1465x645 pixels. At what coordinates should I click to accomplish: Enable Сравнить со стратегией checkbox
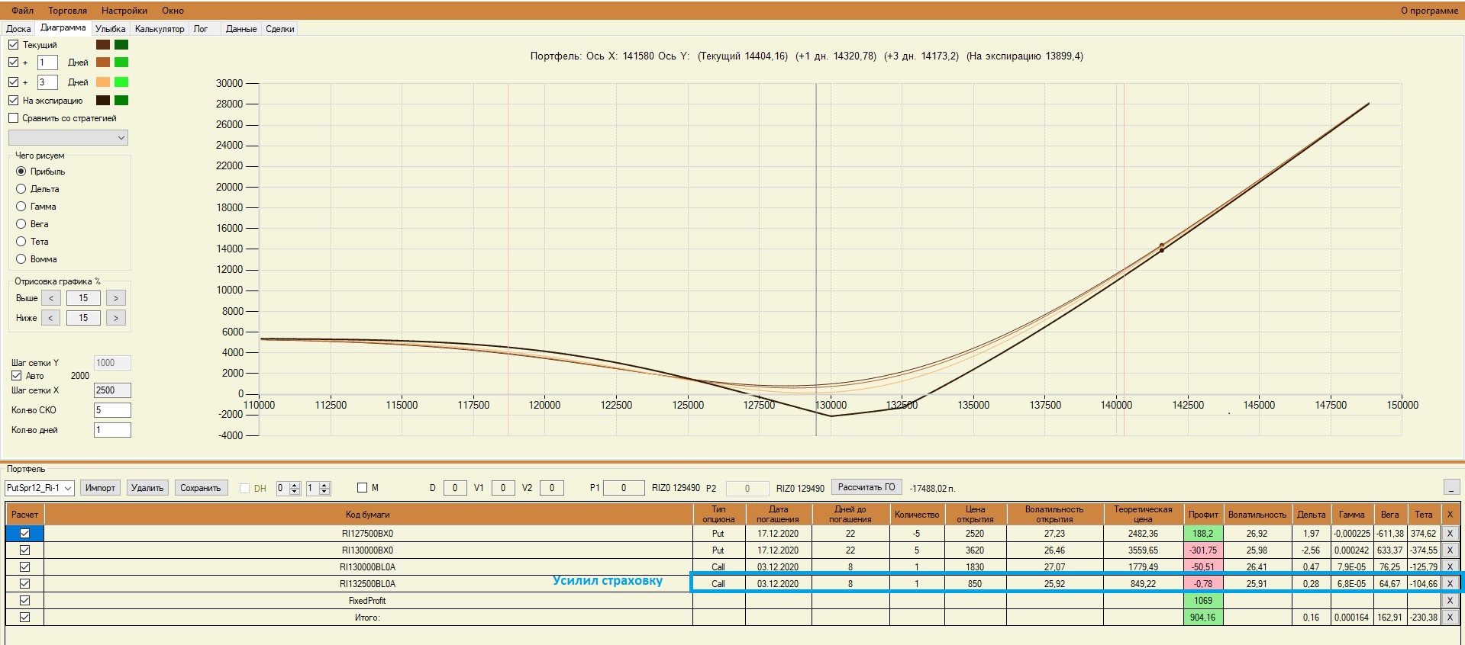[14, 118]
